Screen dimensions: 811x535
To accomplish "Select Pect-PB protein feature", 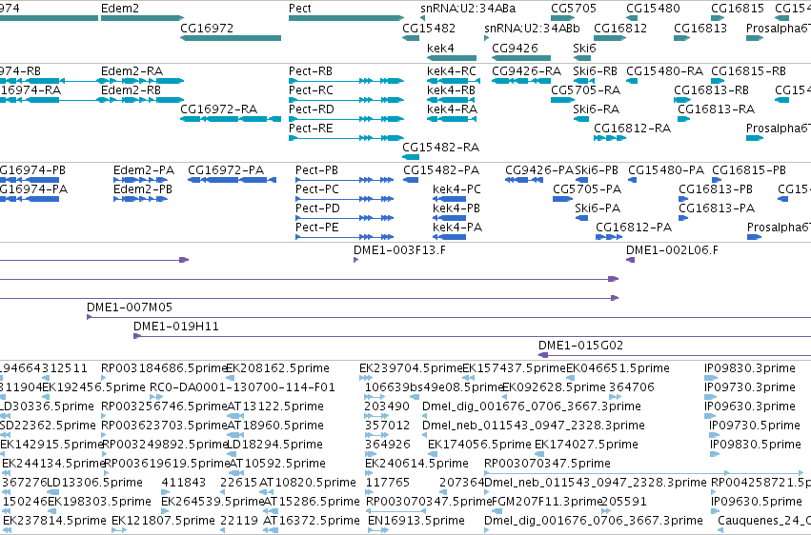I will pos(344,180).
